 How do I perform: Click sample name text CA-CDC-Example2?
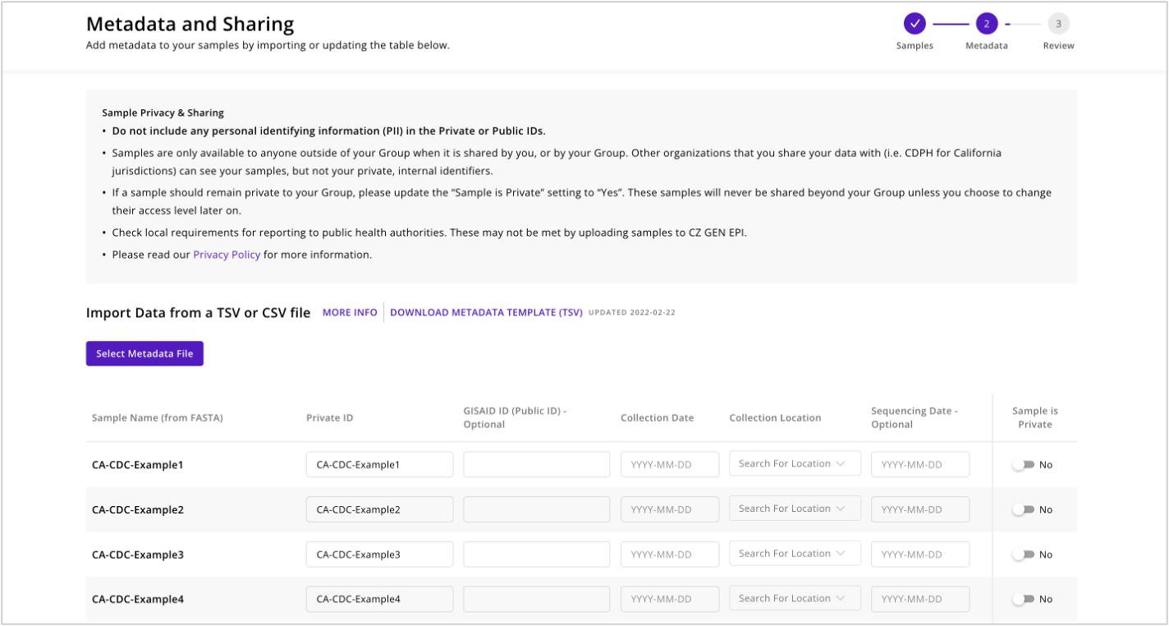[138, 509]
